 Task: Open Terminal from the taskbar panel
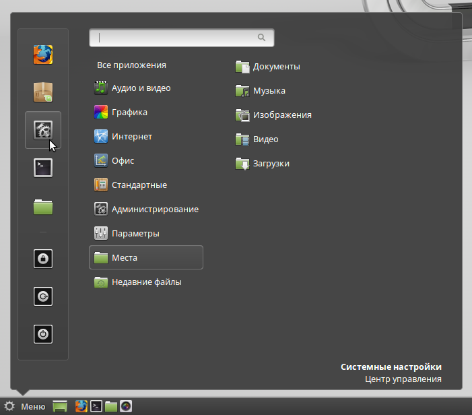tap(96, 406)
